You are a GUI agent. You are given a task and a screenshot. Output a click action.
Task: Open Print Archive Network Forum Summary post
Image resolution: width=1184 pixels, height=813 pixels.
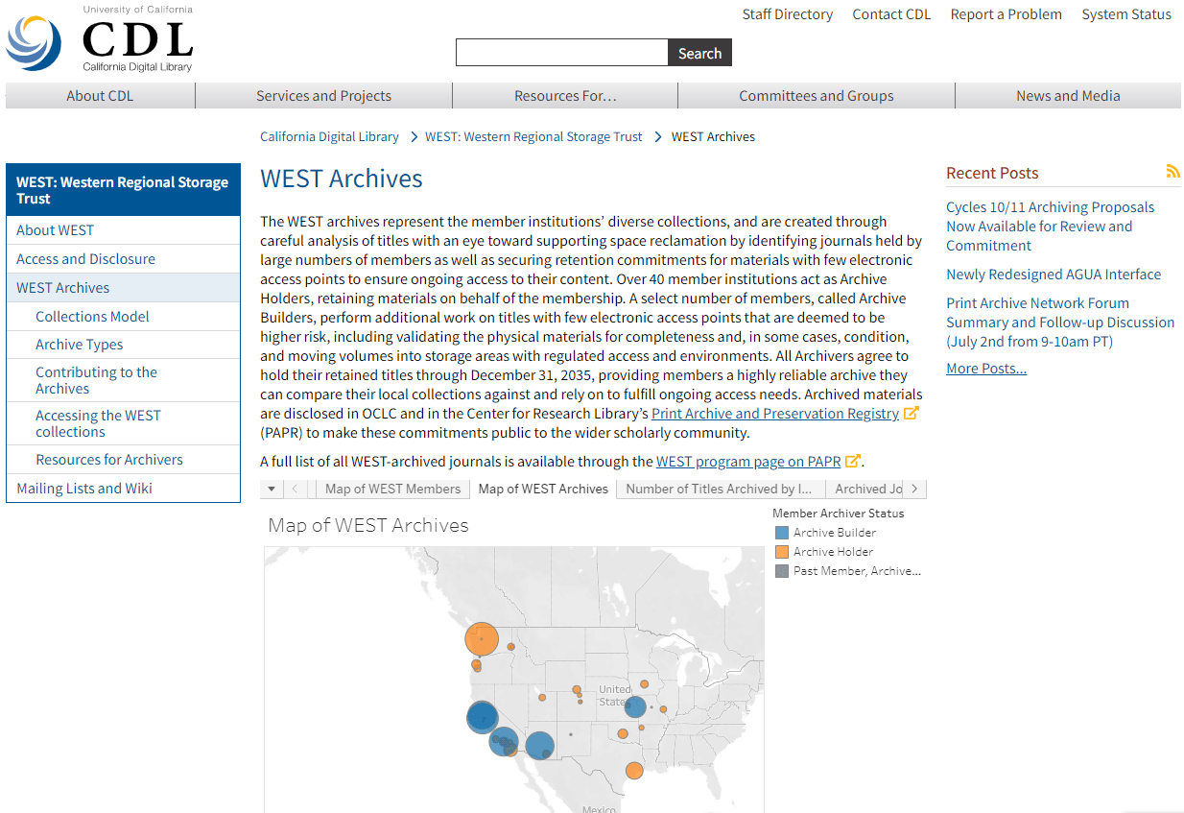[1060, 323]
